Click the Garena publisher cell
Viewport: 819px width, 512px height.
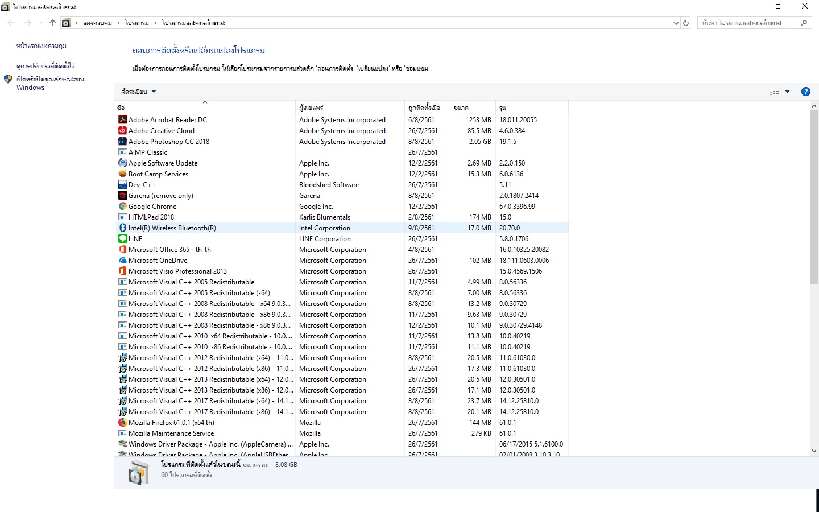[309, 195]
